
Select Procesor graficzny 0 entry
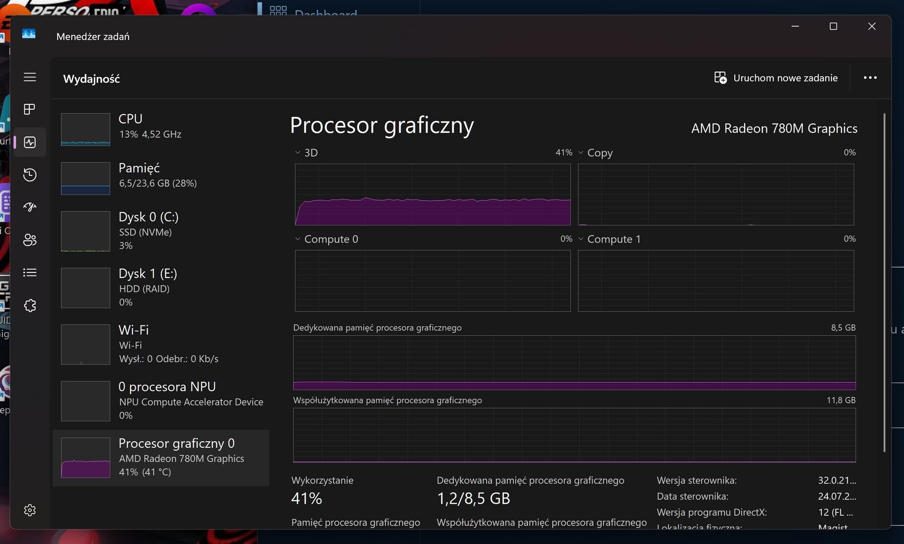(x=161, y=457)
